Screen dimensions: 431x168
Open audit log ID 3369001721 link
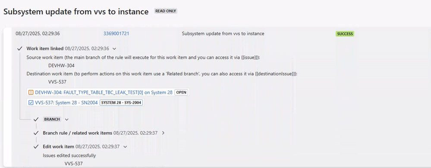point(116,34)
